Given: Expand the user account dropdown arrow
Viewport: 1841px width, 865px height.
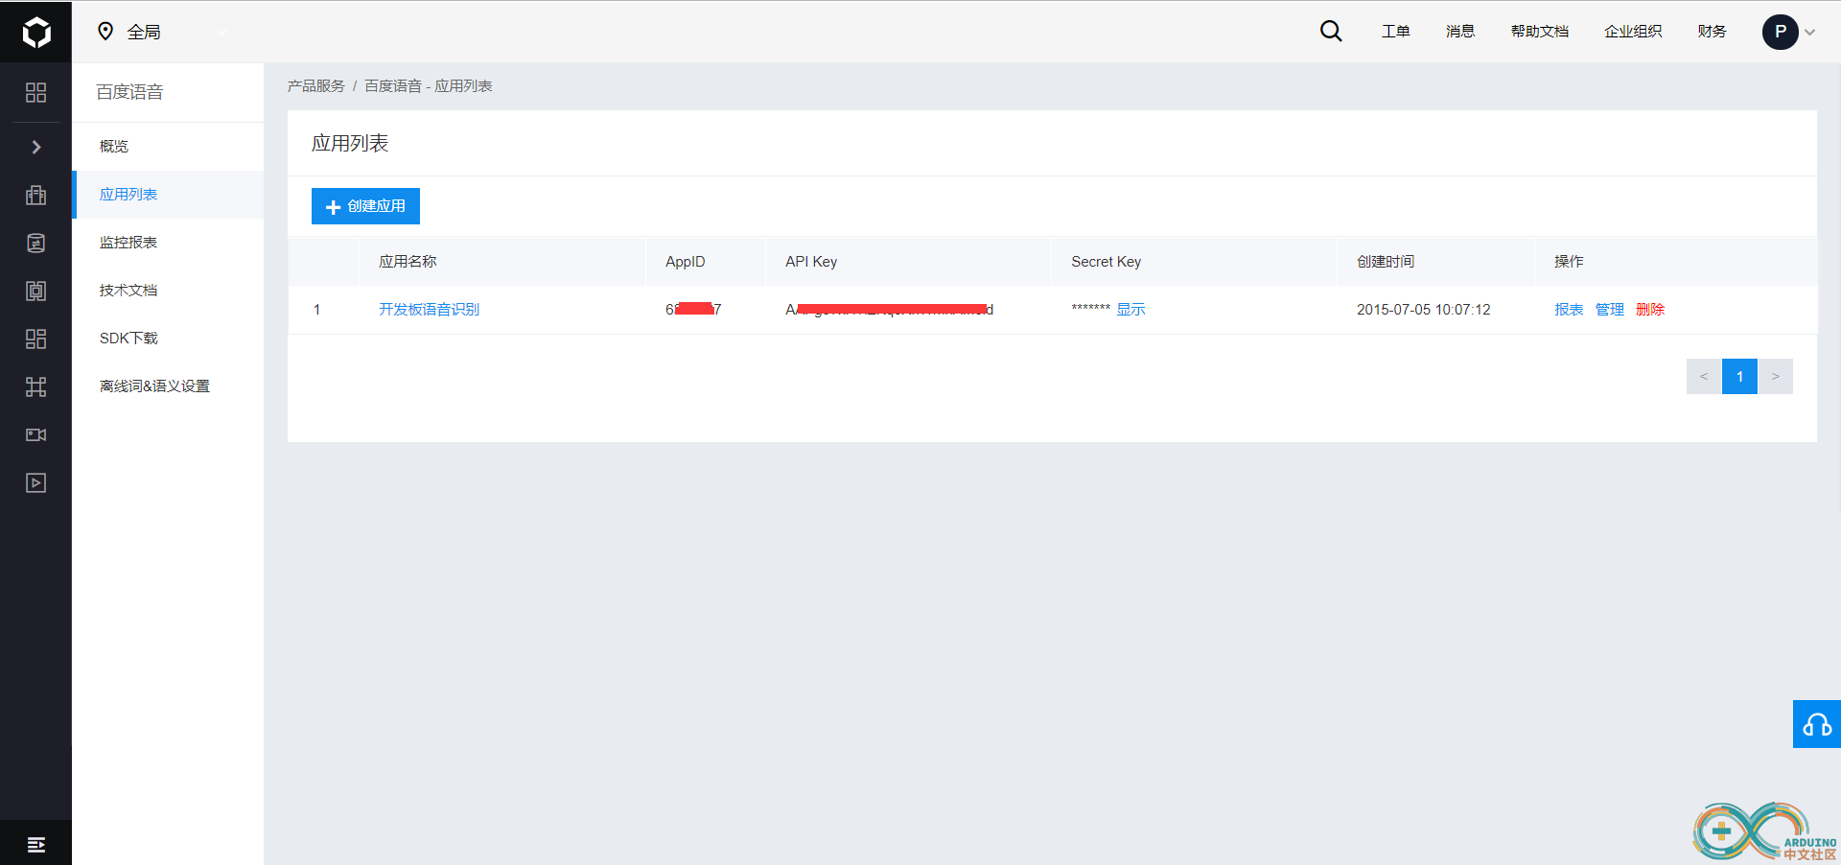Looking at the screenshot, I should click(x=1809, y=32).
